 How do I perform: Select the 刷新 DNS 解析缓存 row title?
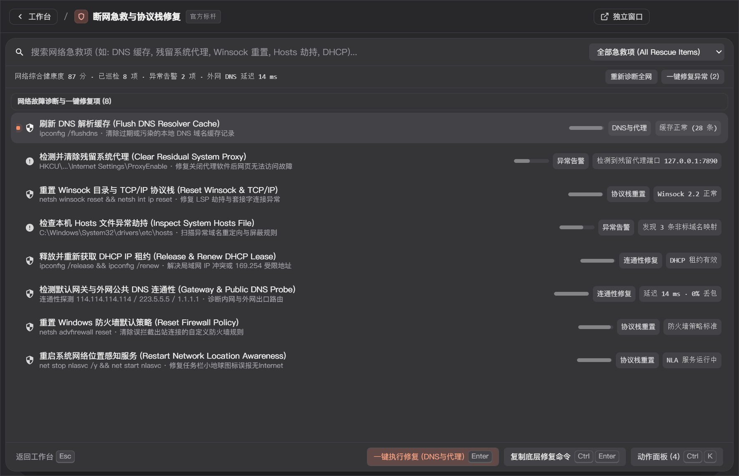pos(129,124)
